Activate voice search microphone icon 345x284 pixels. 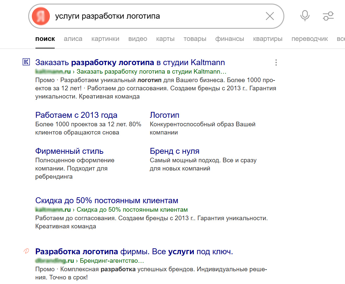pyautogui.click(x=305, y=16)
